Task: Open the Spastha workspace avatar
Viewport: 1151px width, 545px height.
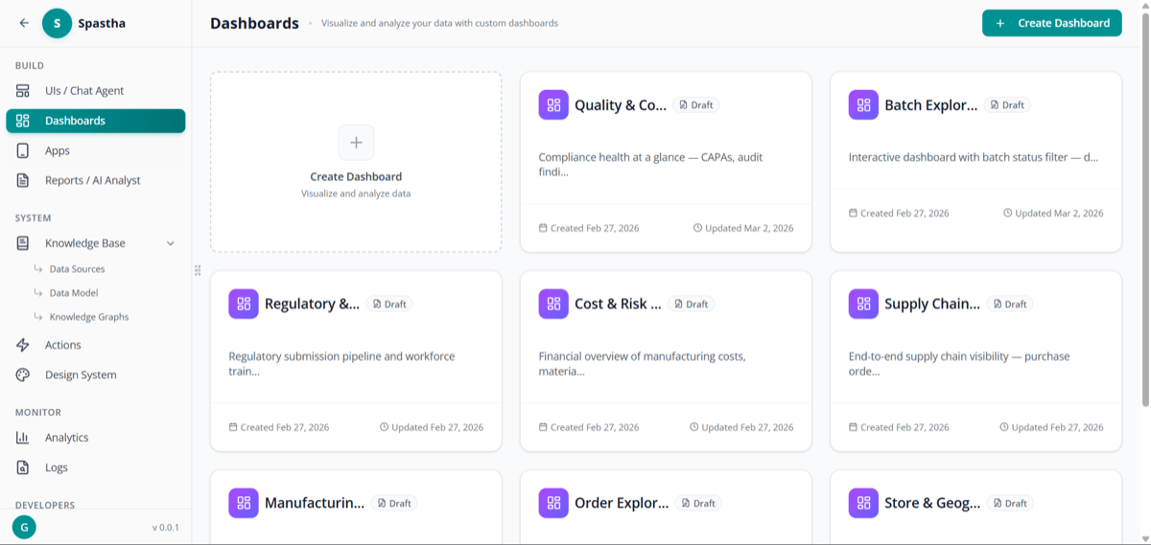Action: 58,23
